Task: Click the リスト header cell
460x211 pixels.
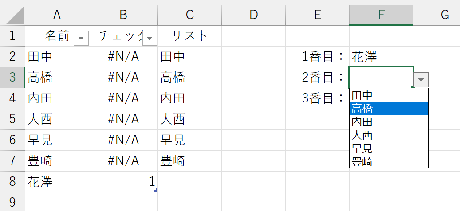Action: pyautogui.click(x=189, y=36)
